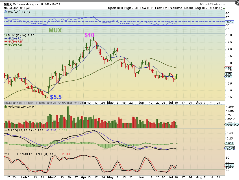Screen dimensions: 239x180
Task: Click the blue MA(10) 7.01 legend entry
Action: click(x=14, y=39)
